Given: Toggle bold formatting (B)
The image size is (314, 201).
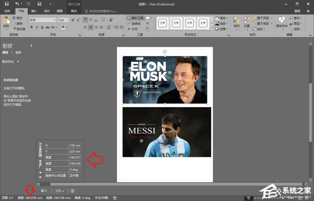Looking at the screenshot, I should click(x=31, y=27).
